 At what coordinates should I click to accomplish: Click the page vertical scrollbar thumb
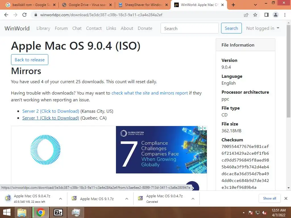click(x=288, y=71)
